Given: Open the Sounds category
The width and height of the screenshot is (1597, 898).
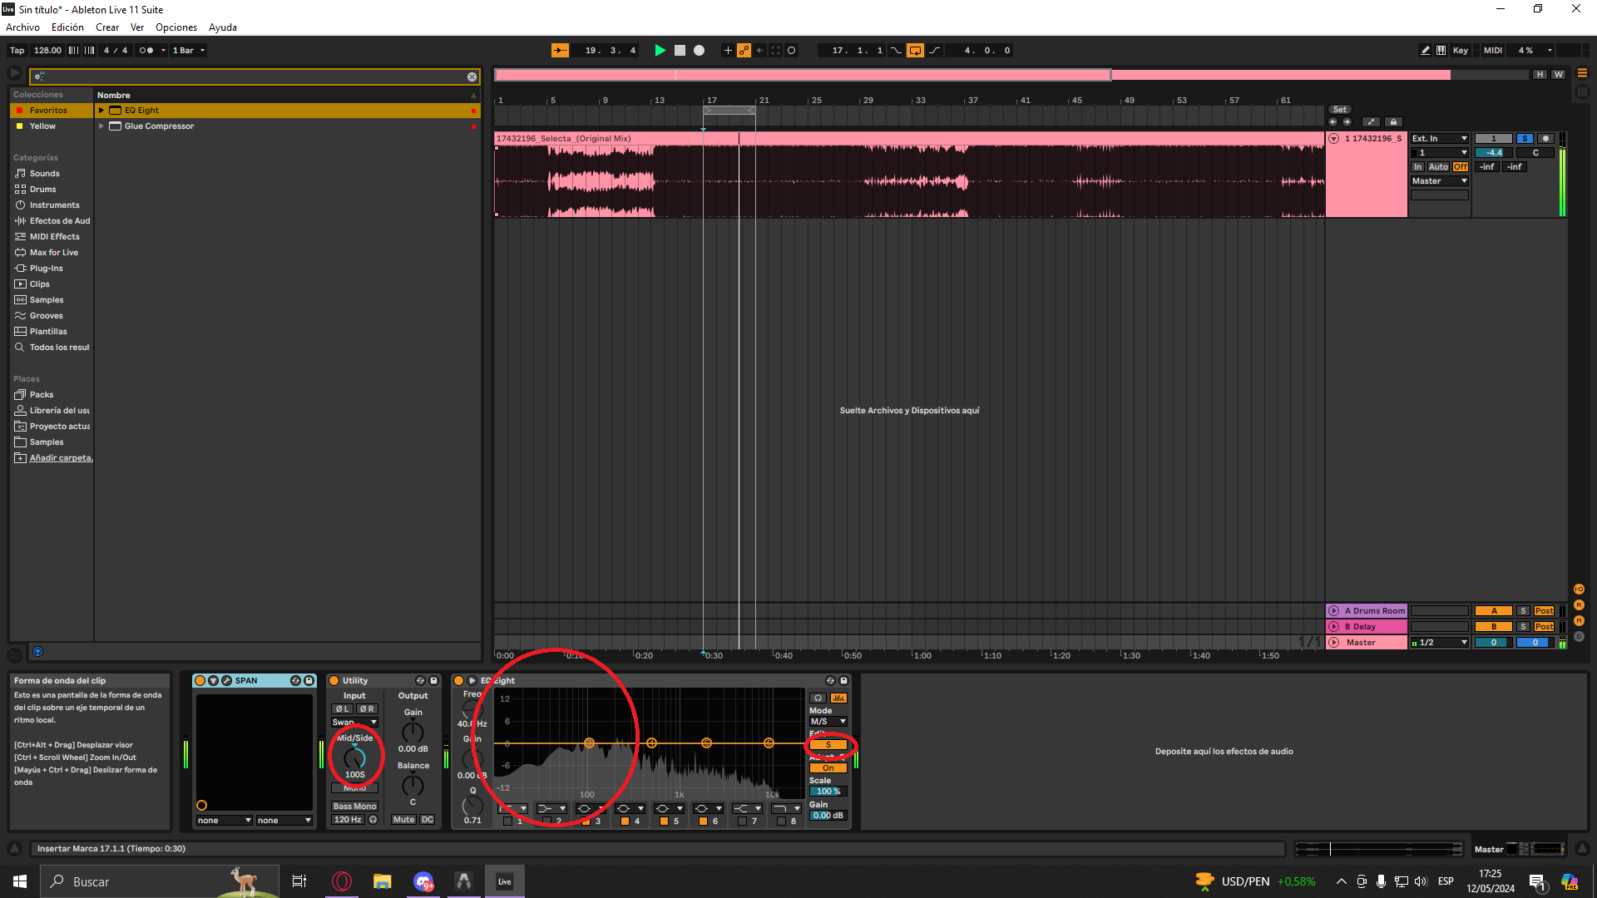Looking at the screenshot, I should [x=44, y=174].
